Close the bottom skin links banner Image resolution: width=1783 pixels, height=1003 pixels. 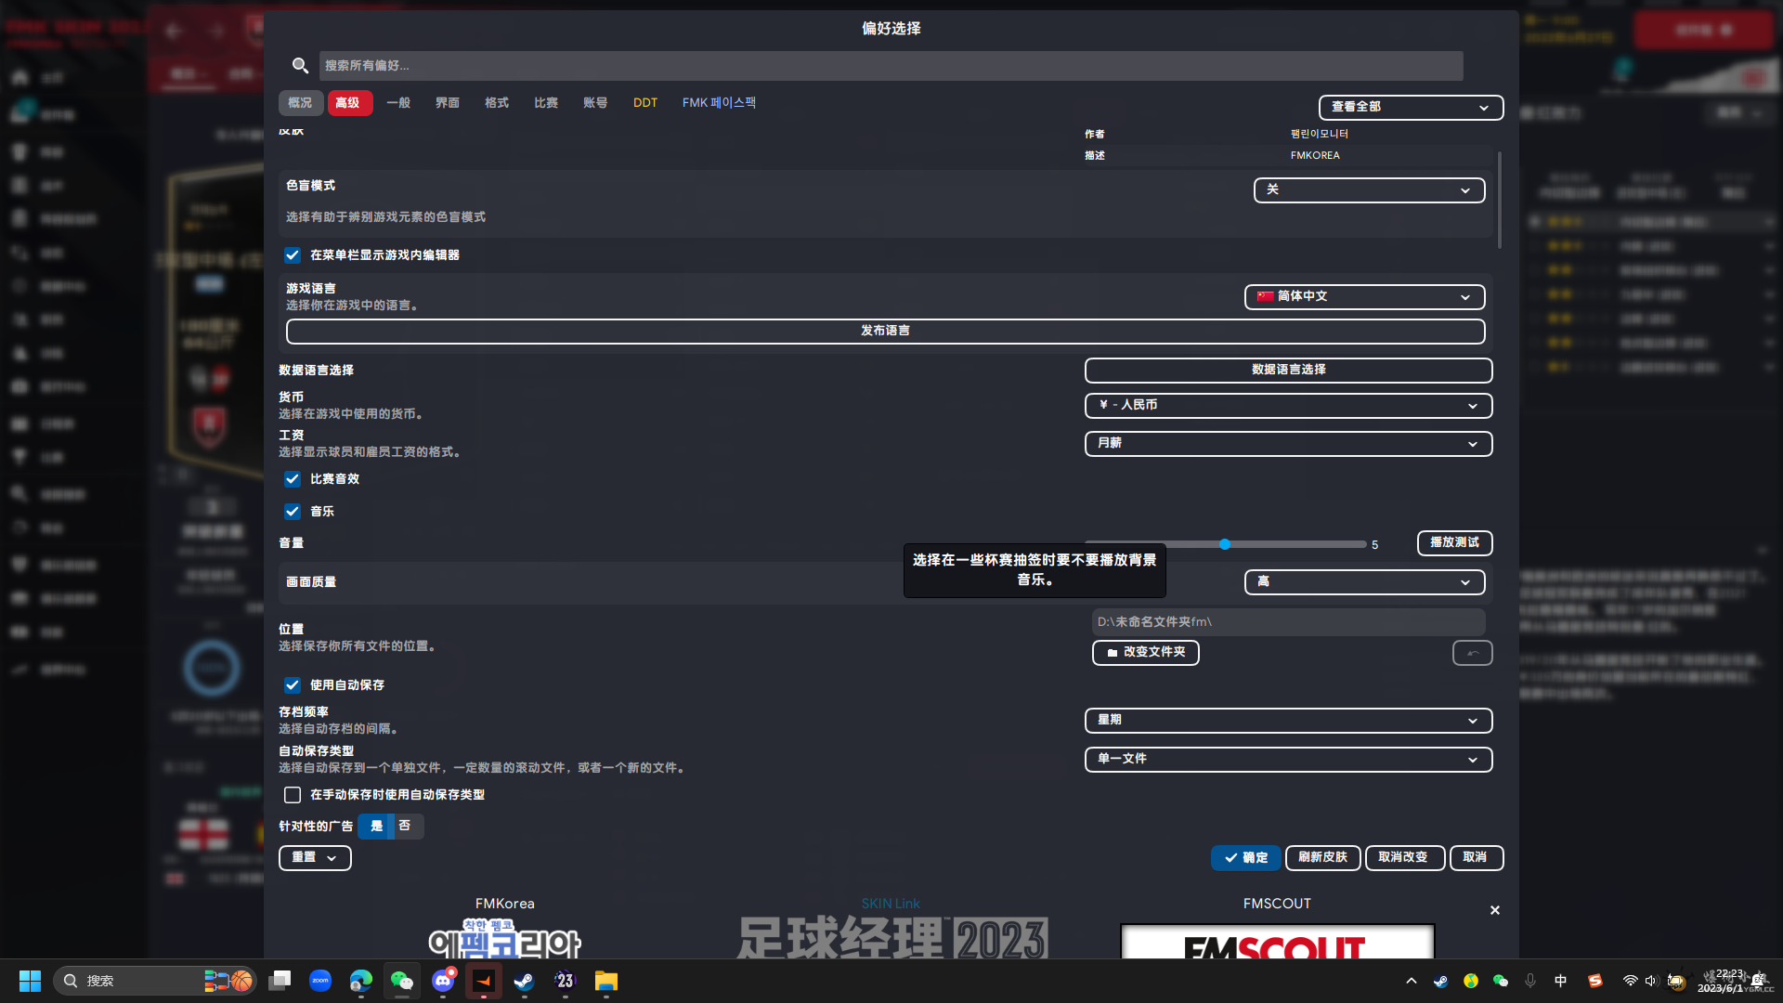[1494, 910]
